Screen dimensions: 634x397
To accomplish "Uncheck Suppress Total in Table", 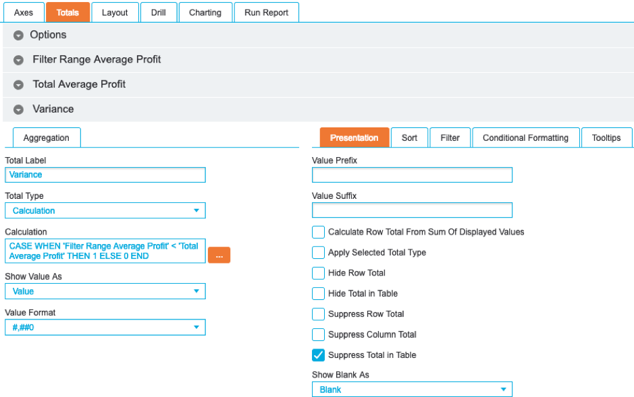I will (x=318, y=355).
